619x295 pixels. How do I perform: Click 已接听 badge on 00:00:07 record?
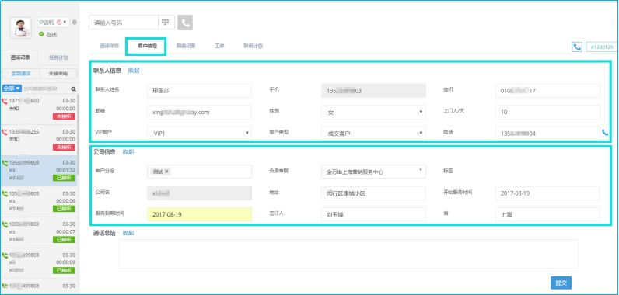64,239
